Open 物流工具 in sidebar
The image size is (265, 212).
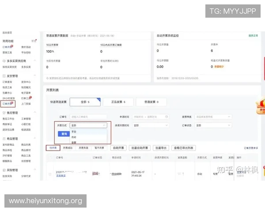(7, 87)
